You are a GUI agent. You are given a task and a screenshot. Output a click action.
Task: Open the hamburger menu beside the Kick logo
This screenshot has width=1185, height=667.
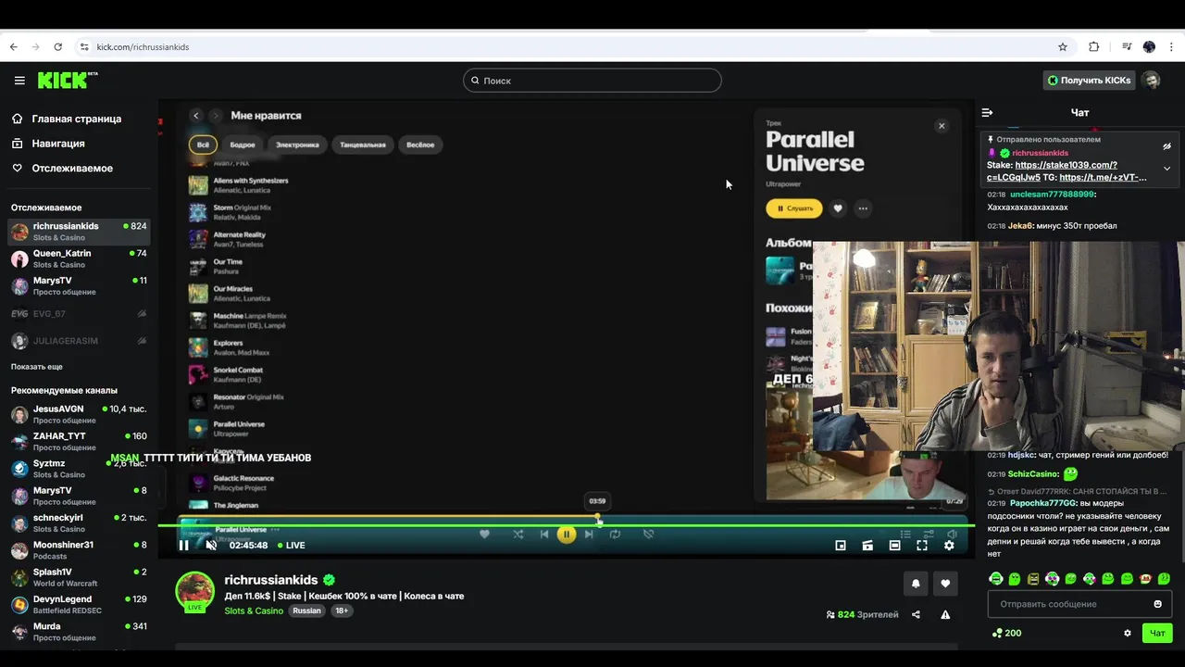(19, 81)
